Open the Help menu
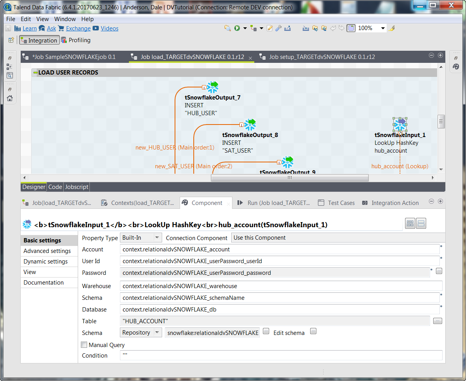The height and width of the screenshot is (381, 466). pyautogui.click(x=87, y=19)
